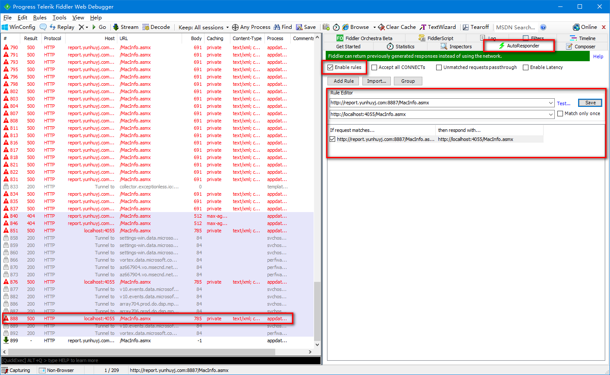Click the timer clock icon
This screenshot has height=375, width=610.
tap(336, 27)
